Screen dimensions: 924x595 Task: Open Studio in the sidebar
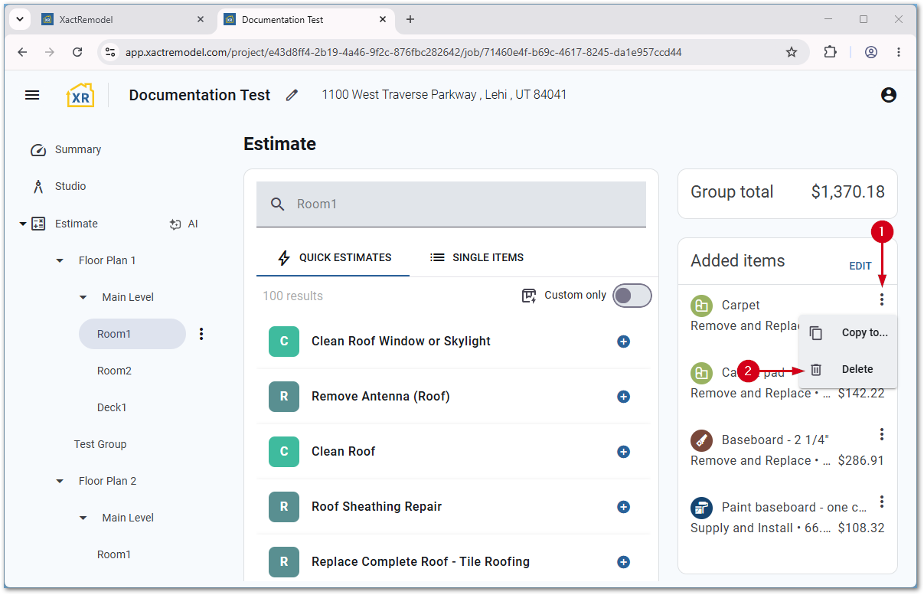(59, 186)
